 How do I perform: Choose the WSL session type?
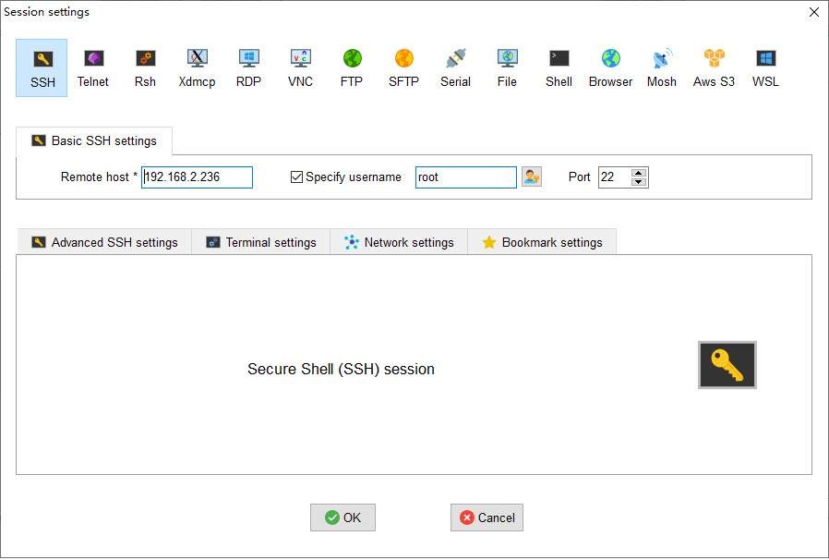(x=765, y=67)
